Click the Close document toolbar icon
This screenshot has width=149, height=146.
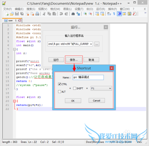(27, 14)
